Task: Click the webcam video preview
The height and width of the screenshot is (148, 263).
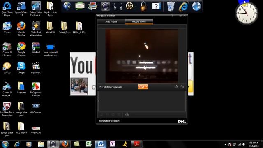Action: [x=142, y=56]
